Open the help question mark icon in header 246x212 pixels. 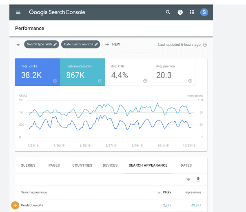[x=180, y=12]
